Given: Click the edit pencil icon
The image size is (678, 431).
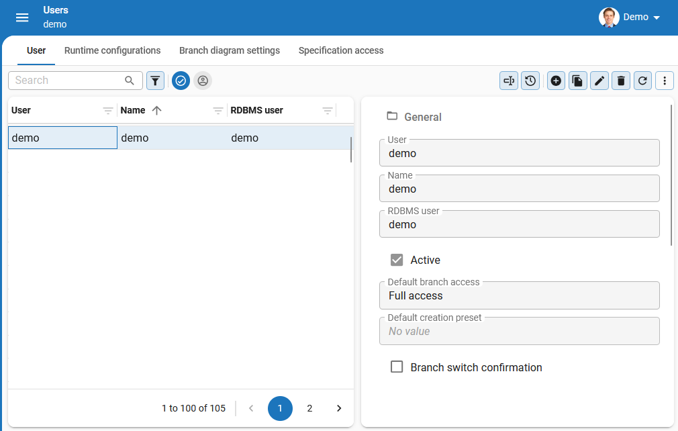Looking at the screenshot, I should pyautogui.click(x=599, y=81).
